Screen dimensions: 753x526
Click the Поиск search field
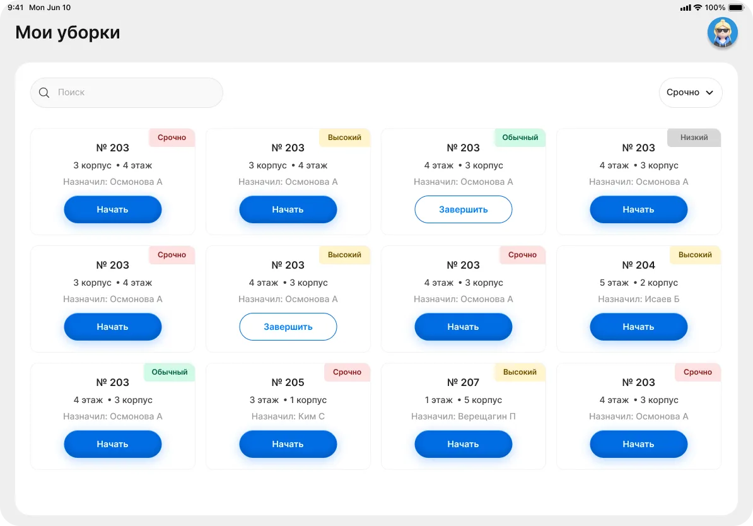point(127,93)
